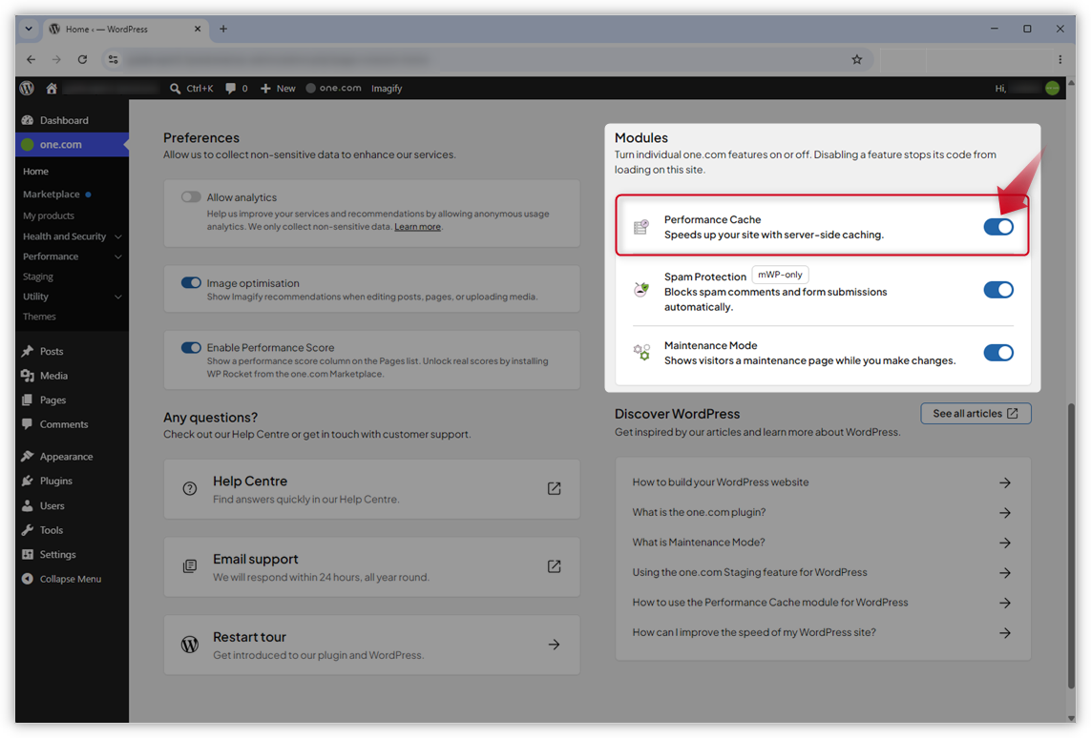Open 'How to build your WordPress website' arrow
This screenshot has height=738, width=1091.
(x=1005, y=482)
